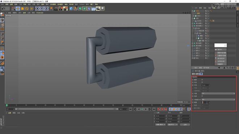The height and width of the screenshot is (134, 239).
Task: Click the Attributes panel search magnifier icon
Action: pyautogui.click(x=227, y=68)
